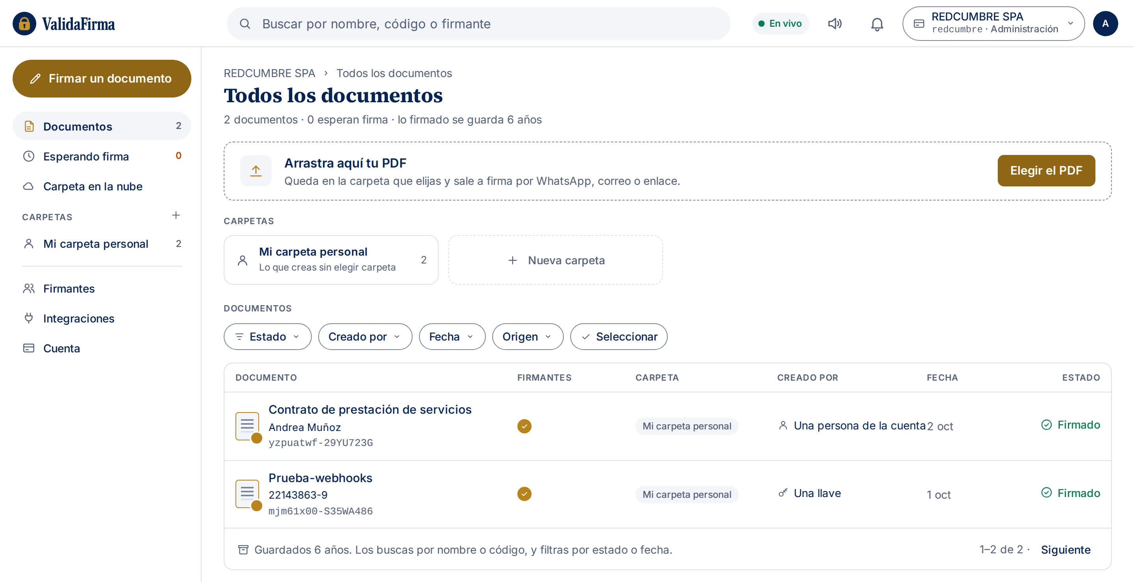Focus the search by name field
Viewport: 1134px width, 582px height.
[478, 24]
